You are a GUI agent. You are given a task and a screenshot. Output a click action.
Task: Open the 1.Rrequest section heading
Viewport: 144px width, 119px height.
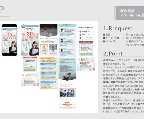pyautogui.click(x=118, y=28)
